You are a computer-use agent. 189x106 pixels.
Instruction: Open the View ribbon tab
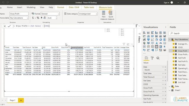42,7
